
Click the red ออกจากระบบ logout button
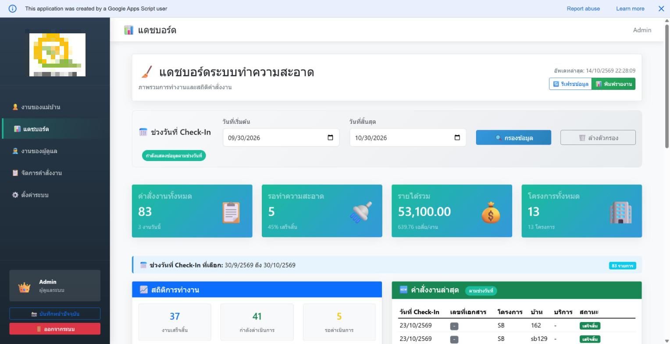(x=55, y=329)
